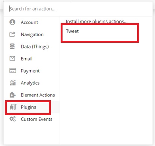155x146 pixels.
Task: Select the Custom Events category
Action: (36, 119)
